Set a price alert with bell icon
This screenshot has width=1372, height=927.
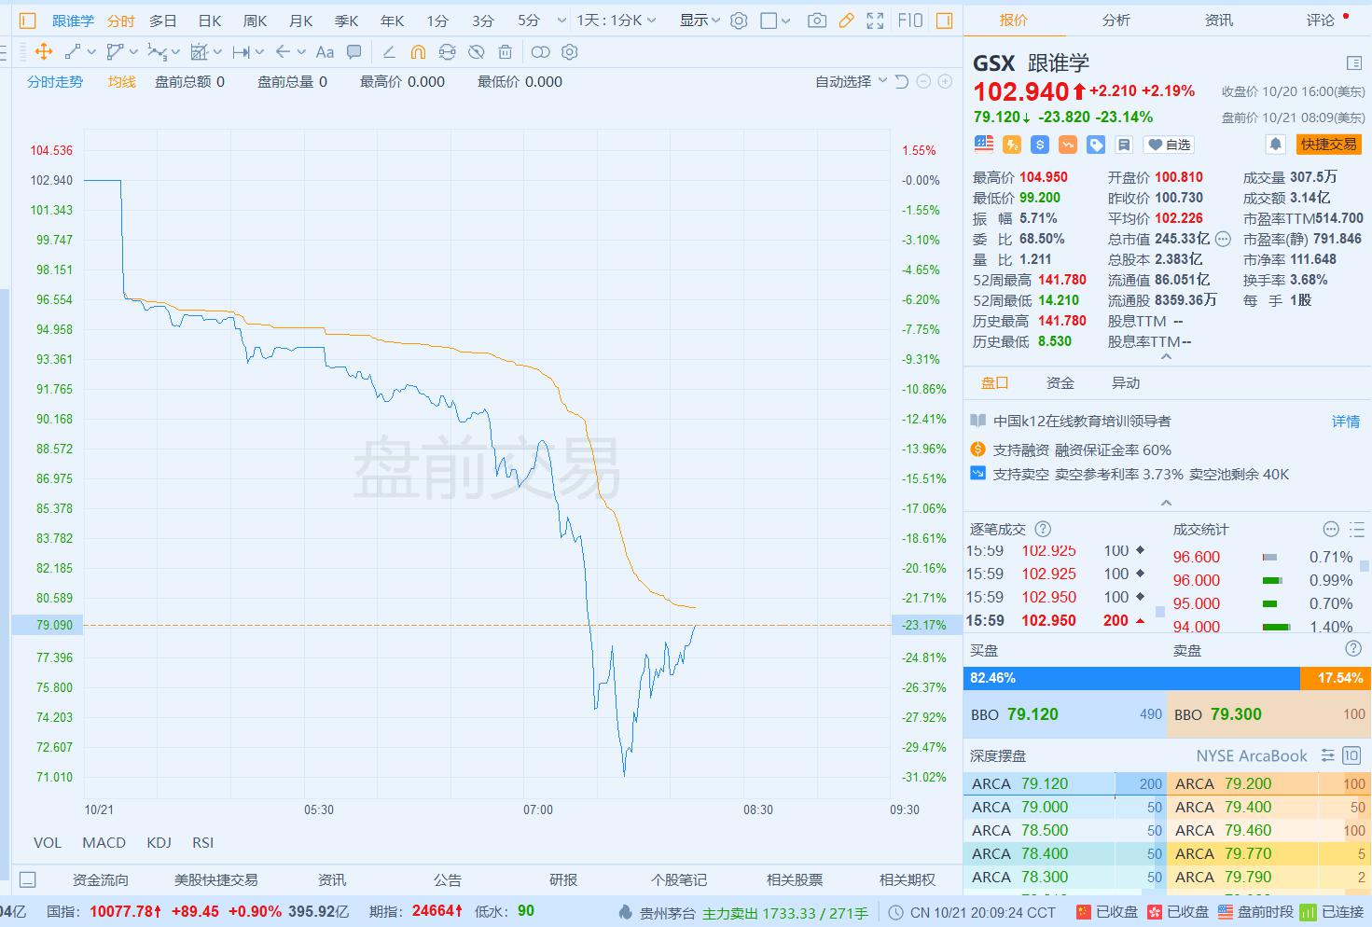(1275, 145)
